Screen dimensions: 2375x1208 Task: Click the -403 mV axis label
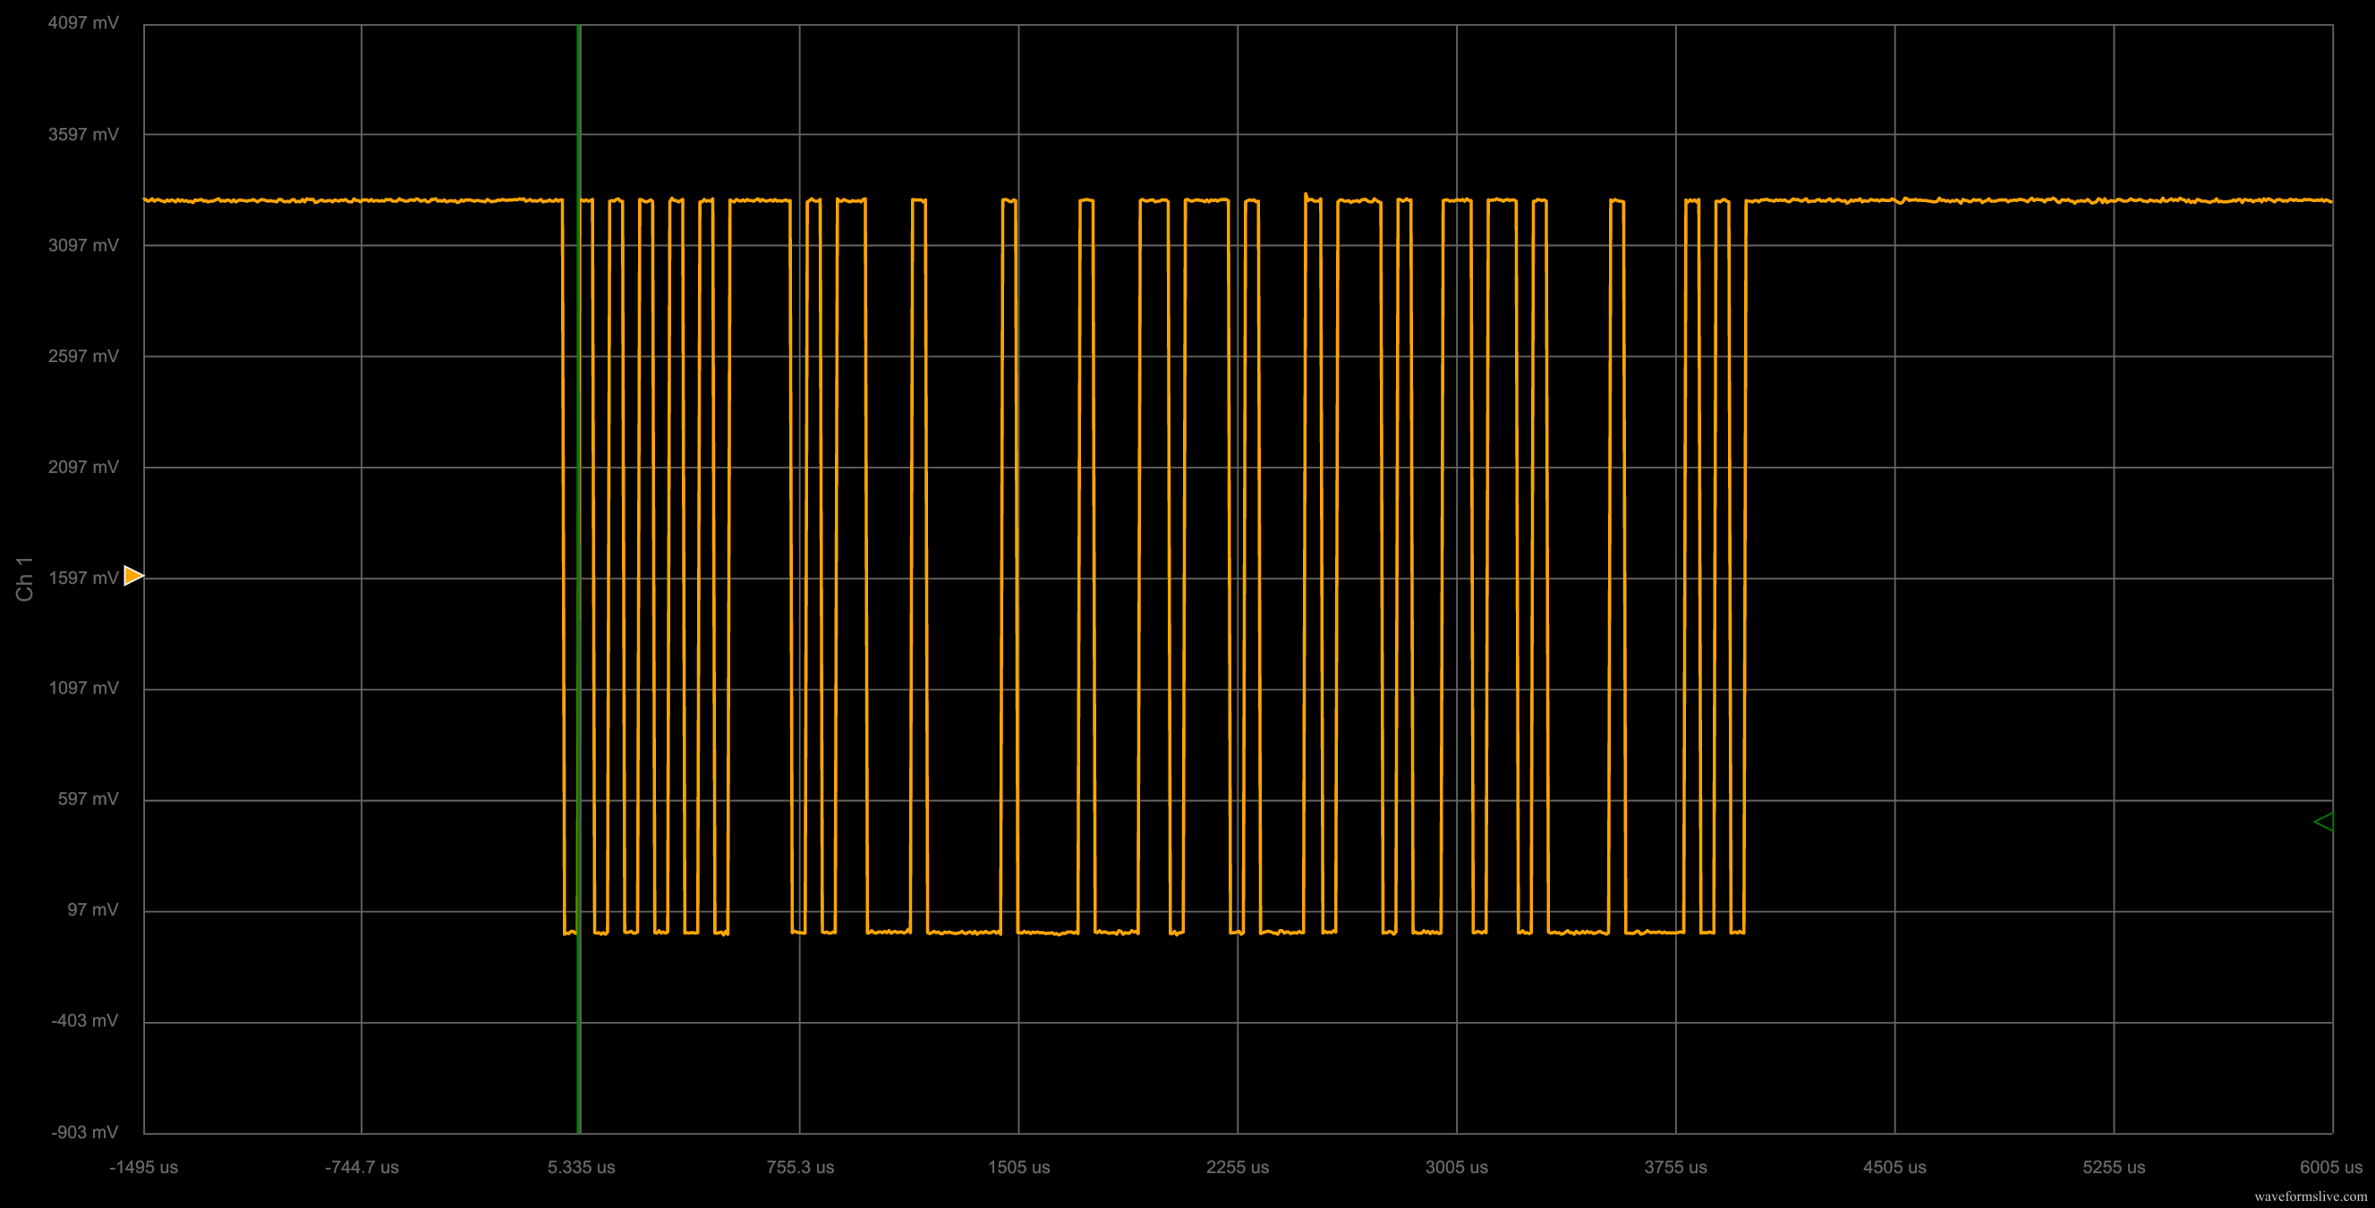pyautogui.click(x=84, y=1021)
